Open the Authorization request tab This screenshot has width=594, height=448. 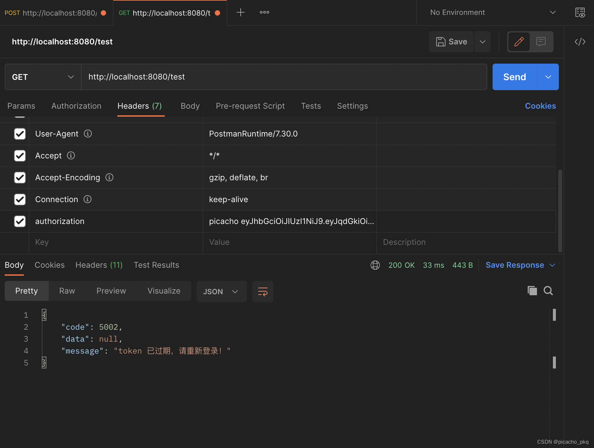tap(76, 106)
